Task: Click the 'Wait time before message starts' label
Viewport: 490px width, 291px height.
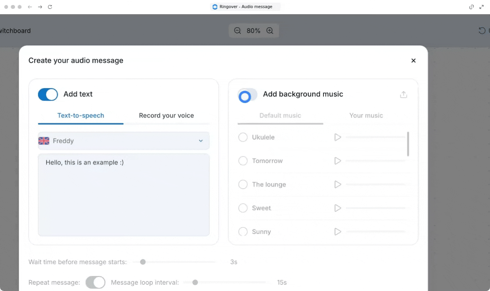Action: [x=78, y=262]
